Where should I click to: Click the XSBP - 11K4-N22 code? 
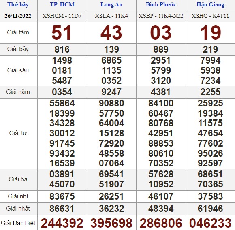(x=161, y=16)
